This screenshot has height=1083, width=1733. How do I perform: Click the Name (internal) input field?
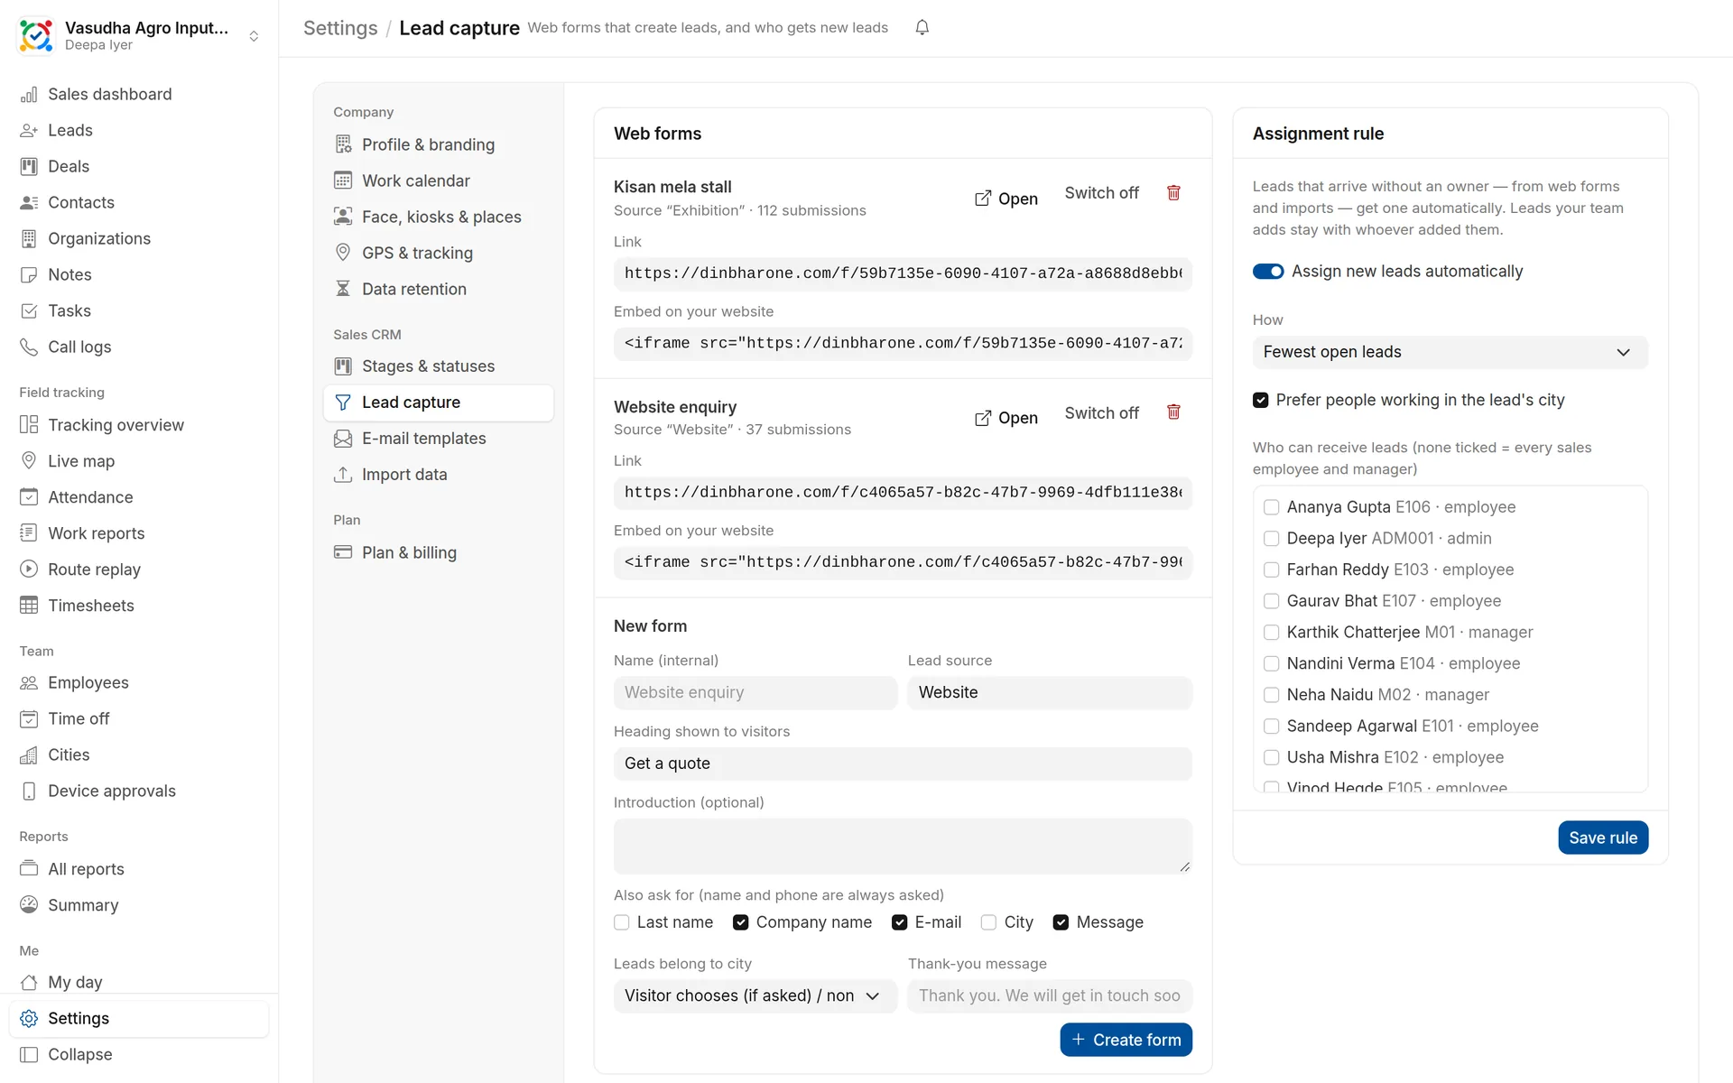pyautogui.click(x=755, y=692)
